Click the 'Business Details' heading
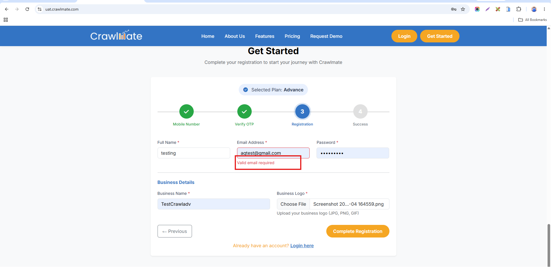 (x=176, y=182)
